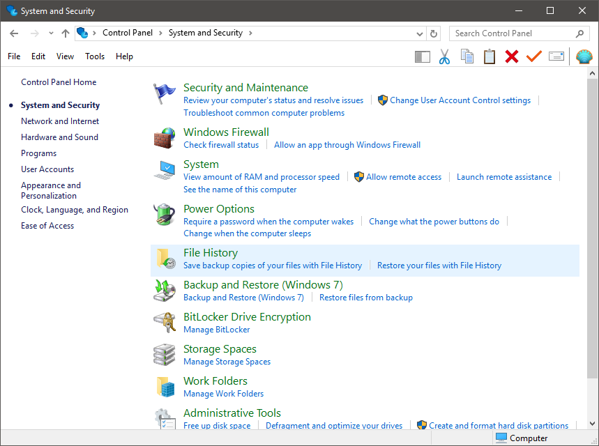Viewport: 599px width, 446px height.
Task: Click Check firewall status link
Action: pyautogui.click(x=221, y=145)
